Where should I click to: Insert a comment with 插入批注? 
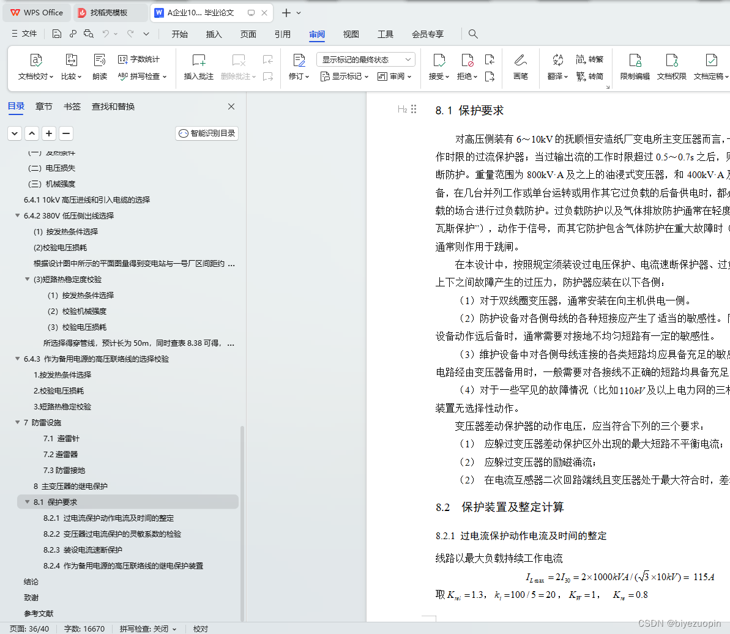[198, 66]
